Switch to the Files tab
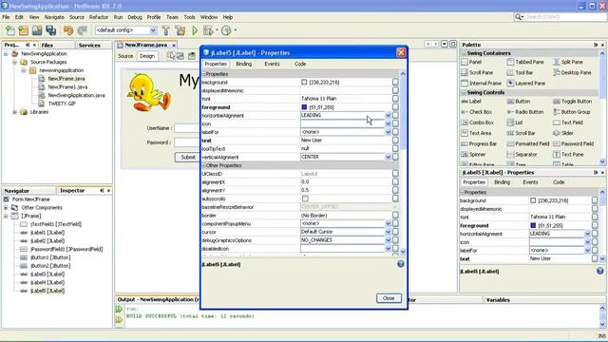The image size is (608, 342). pyautogui.click(x=47, y=45)
